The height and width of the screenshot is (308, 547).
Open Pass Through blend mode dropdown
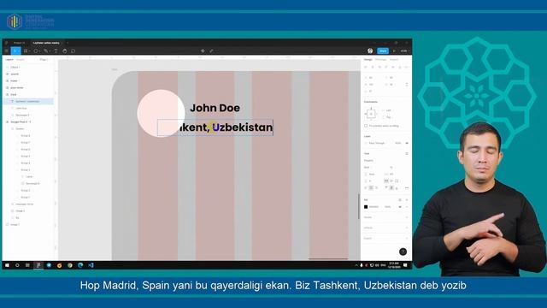[378, 143]
